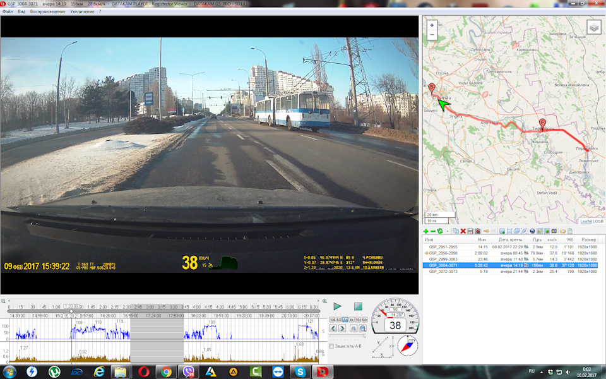Click the speedometer gauge showing 38
The width and height of the screenshot is (606, 379).
[395, 316]
